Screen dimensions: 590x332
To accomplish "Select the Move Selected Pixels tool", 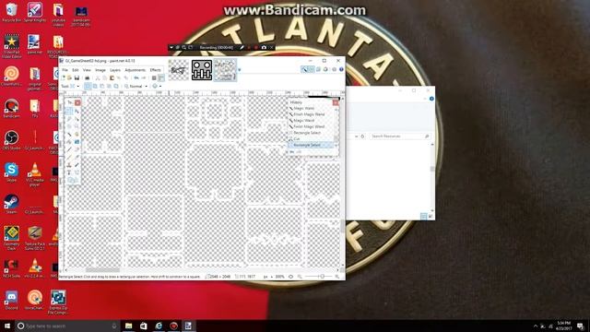I will tap(77, 111).
